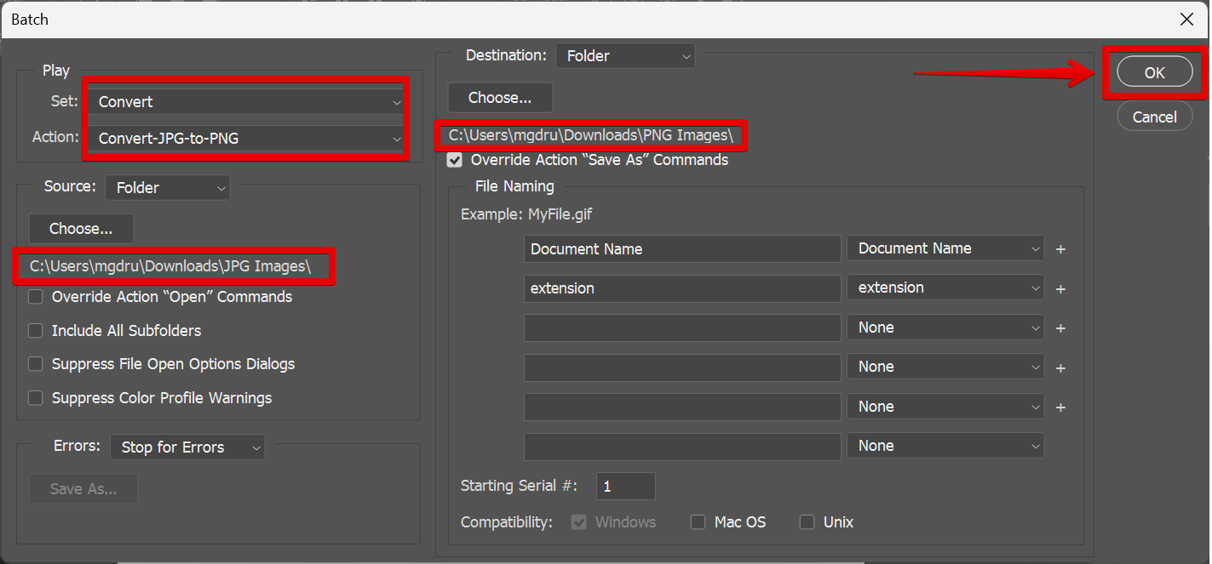
Task: Open the Set dropdown showing Convert
Action: click(x=247, y=102)
